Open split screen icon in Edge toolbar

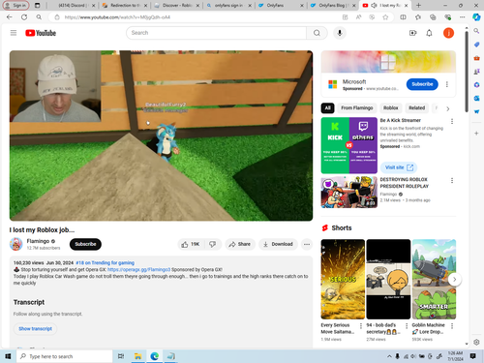[403, 17]
